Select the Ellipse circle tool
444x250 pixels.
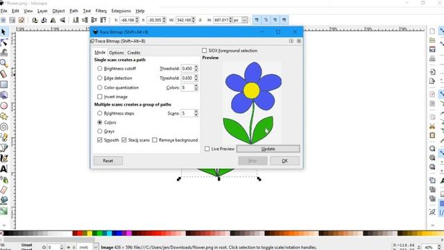3,106
